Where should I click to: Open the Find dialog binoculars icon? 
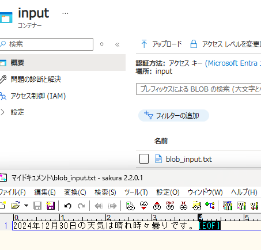(x=130, y=206)
